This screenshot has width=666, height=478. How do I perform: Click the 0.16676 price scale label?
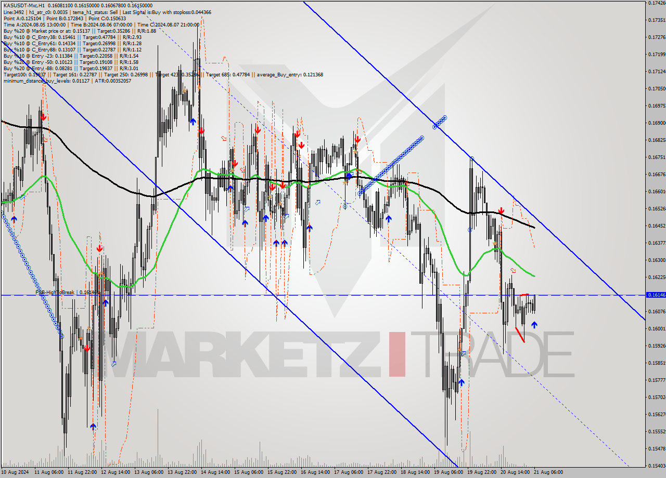coord(657,174)
